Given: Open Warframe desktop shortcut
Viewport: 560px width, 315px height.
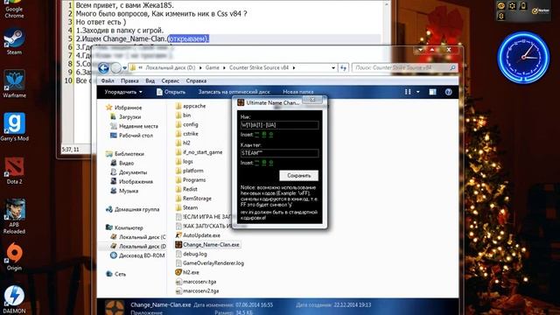Looking at the screenshot, I should click(x=14, y=84).
